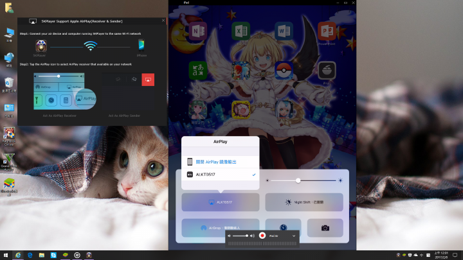Tap the red AirPlay sender icon in 5KPlayer

click(x=148, y=80)
